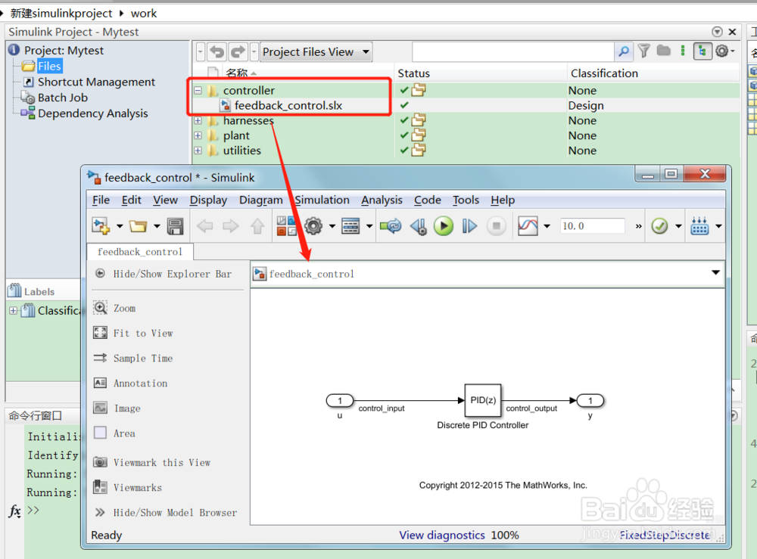Select the Step Forward button

(x=469, y=225)
